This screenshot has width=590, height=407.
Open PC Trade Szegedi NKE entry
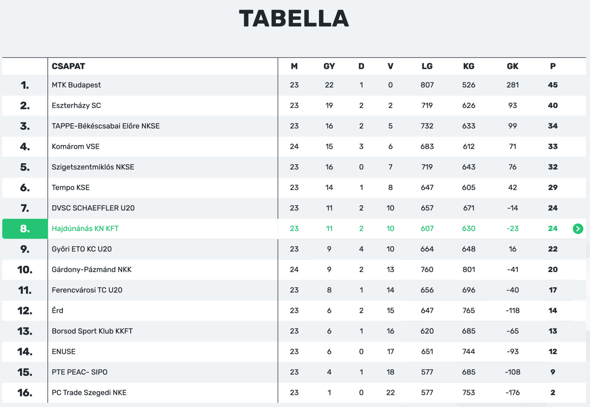point(89,393)
